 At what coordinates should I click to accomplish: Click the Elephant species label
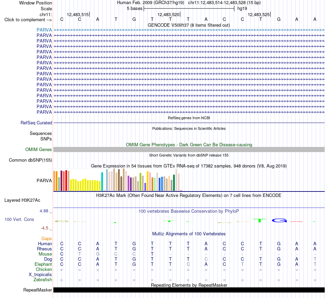[x=43, y=264]
